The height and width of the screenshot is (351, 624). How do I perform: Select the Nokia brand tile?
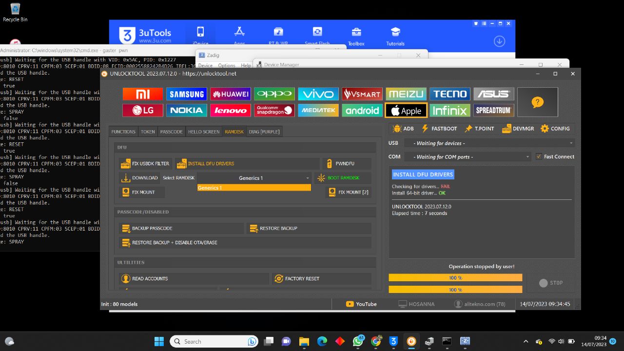pos(187,110)
